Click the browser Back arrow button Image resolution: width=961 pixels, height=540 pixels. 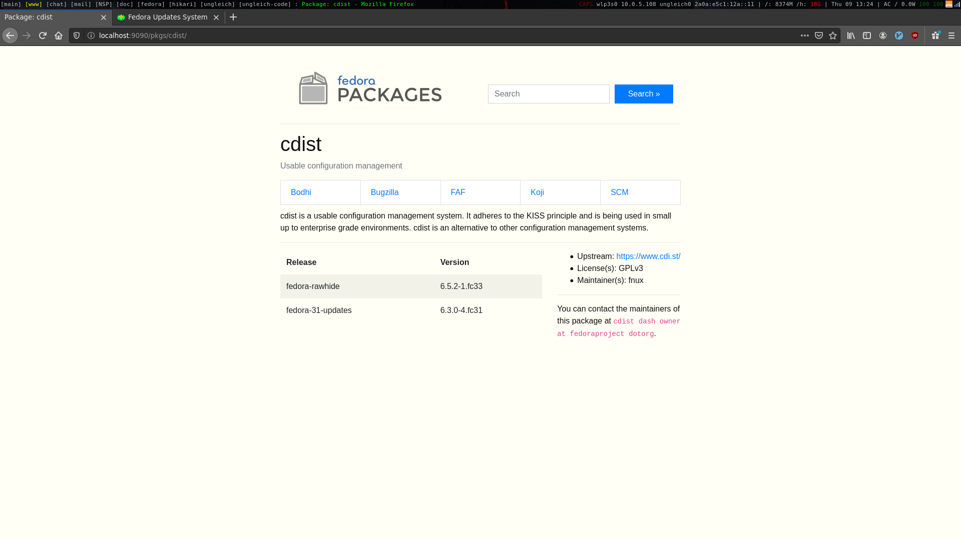tap(10, 35)
